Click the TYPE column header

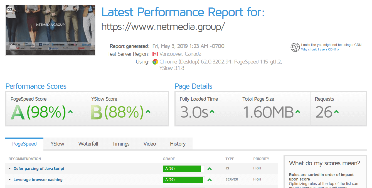pyautogui.click(x=230, y=159)
